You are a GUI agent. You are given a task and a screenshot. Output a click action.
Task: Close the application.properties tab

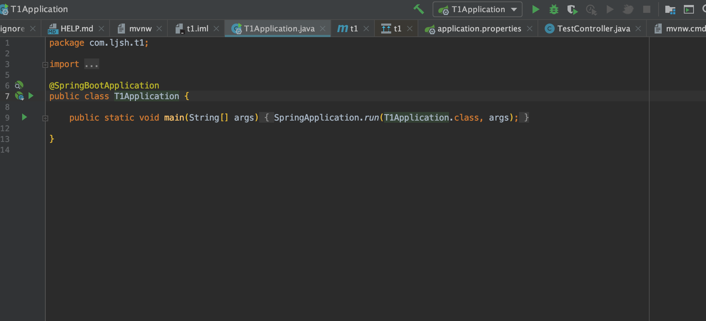(x=530, y=29)
